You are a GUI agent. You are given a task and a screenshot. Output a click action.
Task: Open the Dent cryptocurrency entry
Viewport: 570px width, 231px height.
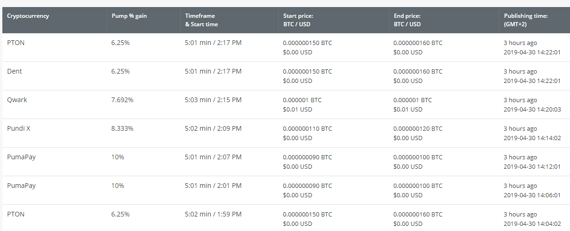(x=15, y=71)
